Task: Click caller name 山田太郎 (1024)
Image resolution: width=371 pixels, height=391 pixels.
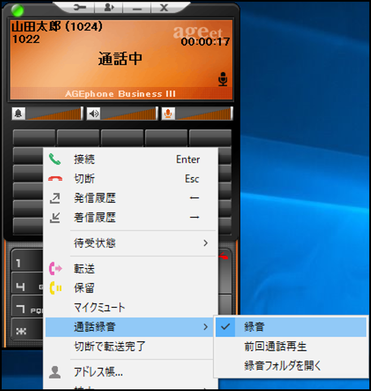Action: 57,27
